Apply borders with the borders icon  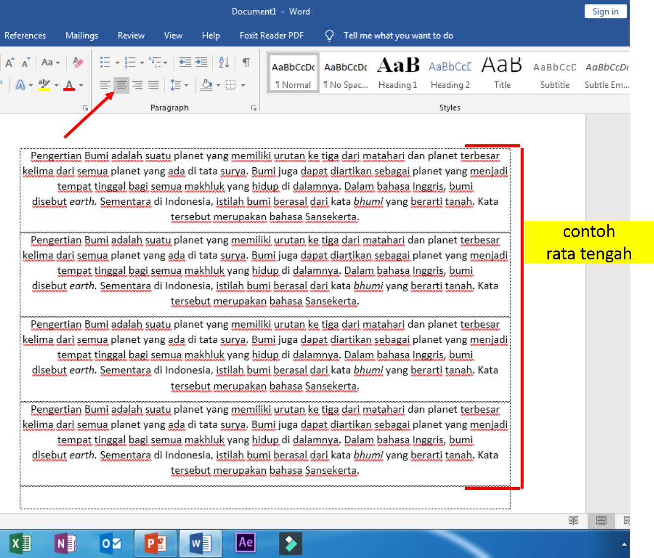(x=231, y=85)
